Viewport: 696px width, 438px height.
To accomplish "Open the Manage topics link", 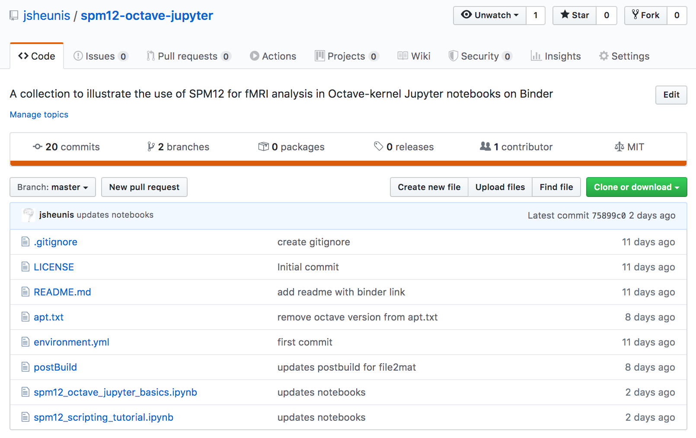I will pos(38,114).
